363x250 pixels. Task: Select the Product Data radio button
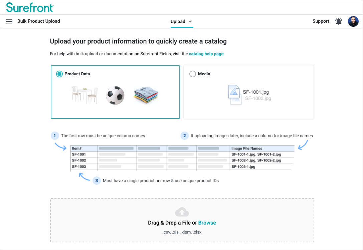coord(59,74)
